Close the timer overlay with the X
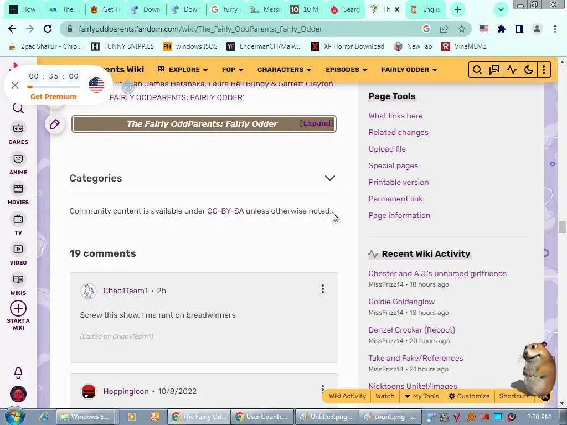The image size is (567, 425). (15, 85)
